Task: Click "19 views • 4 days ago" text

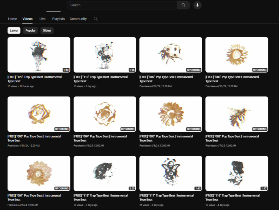Action: click(217, 205)
